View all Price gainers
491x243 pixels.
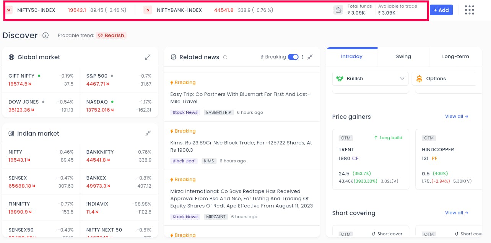point(457,117)
